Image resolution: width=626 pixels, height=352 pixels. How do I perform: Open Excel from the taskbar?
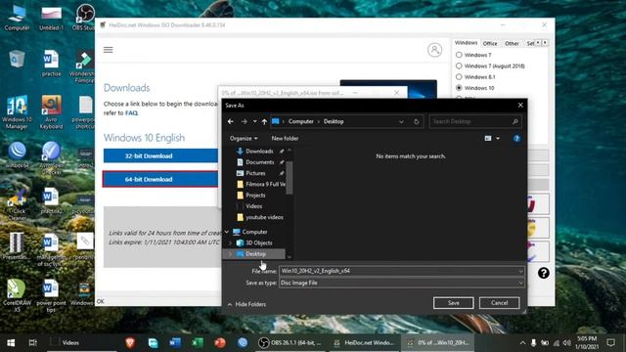tap(198, 343)
